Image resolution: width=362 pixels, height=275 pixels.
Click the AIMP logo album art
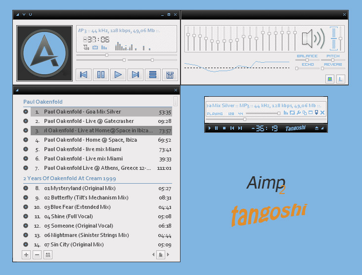pos(45,53)
